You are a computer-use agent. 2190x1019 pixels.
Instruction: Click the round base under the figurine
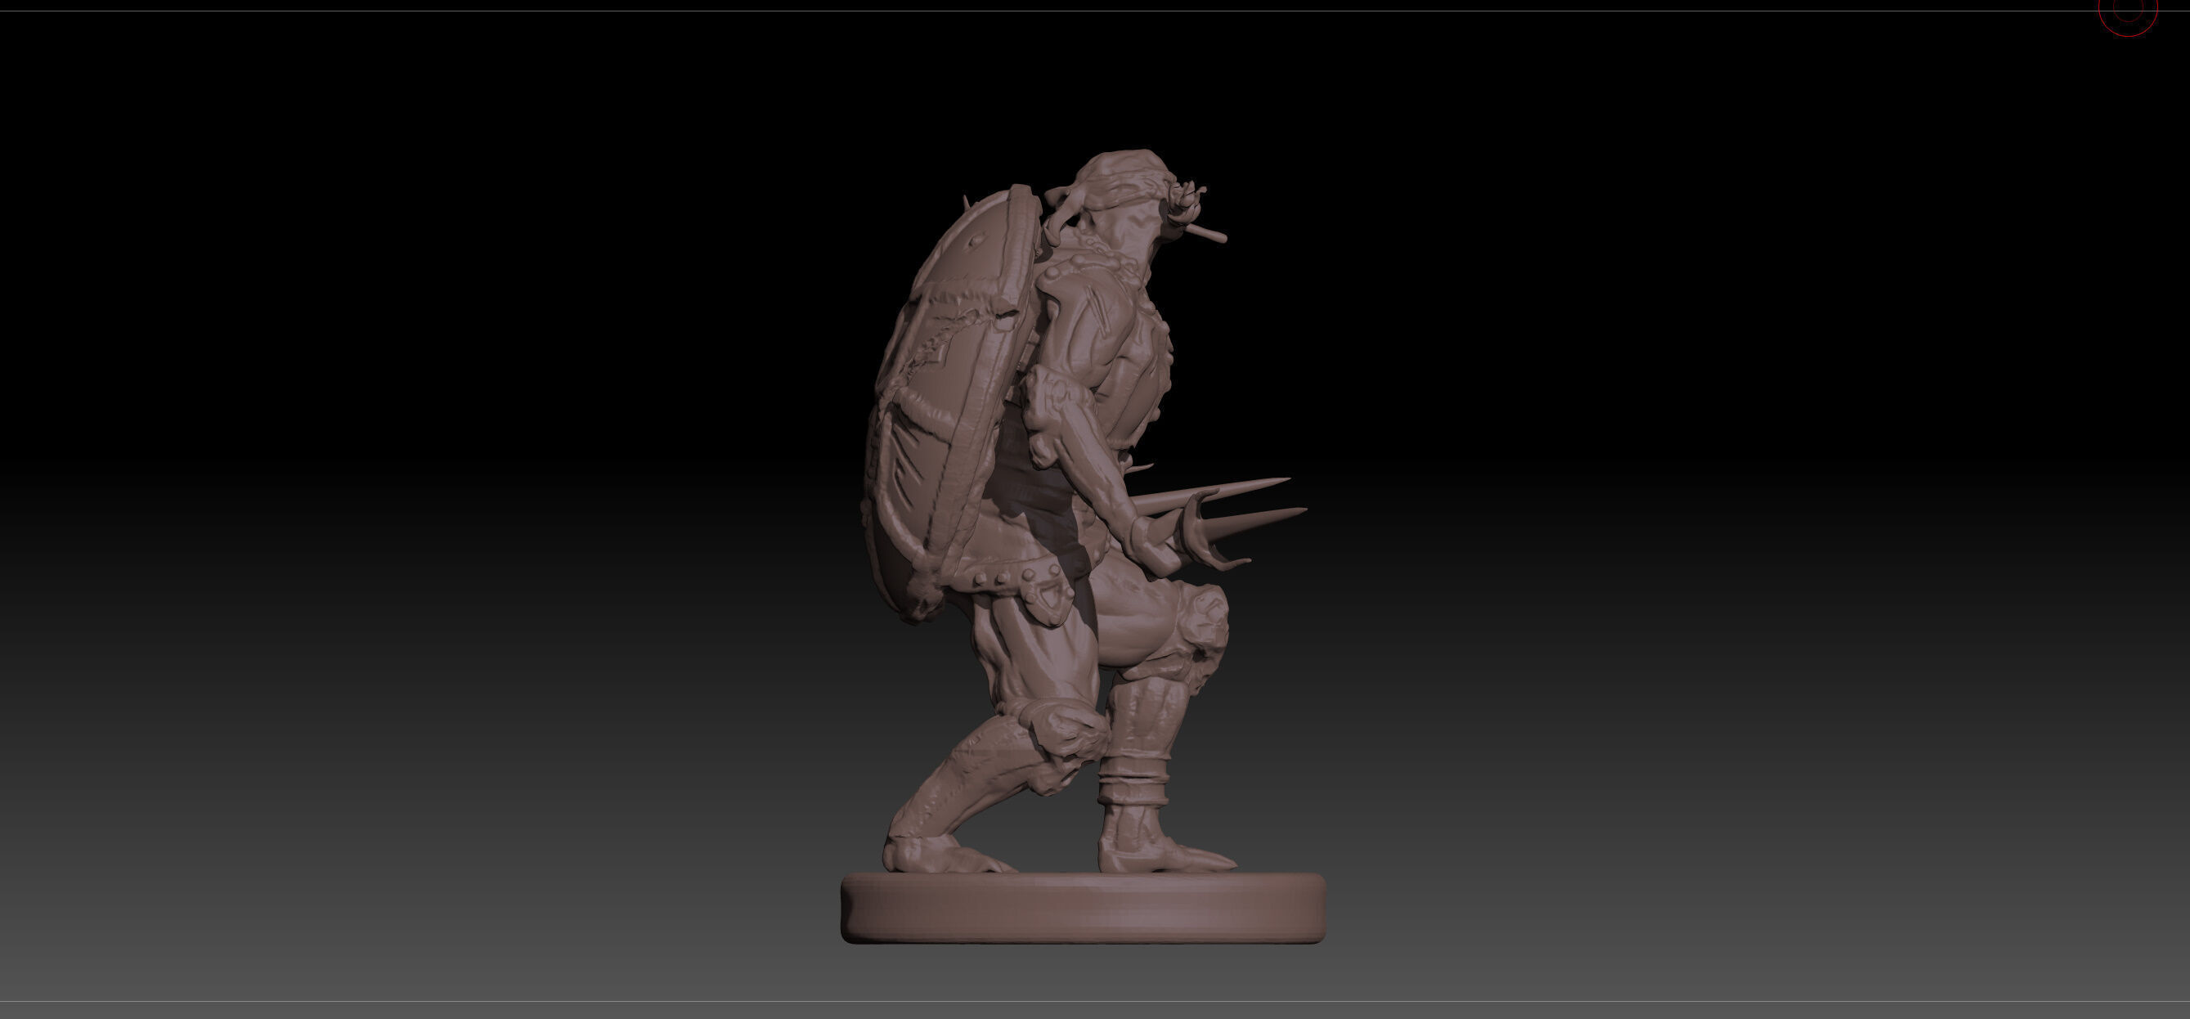[1083, 908]
